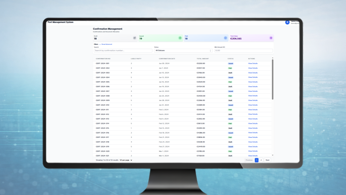
Task: Click the Issued badge for CERT-2024-001
Action: pyautogui.click(x=230, y=63)
